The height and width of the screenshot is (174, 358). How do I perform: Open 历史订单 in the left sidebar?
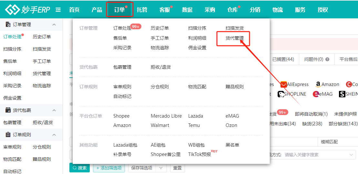pyautogui.click(x=42, y=37)
